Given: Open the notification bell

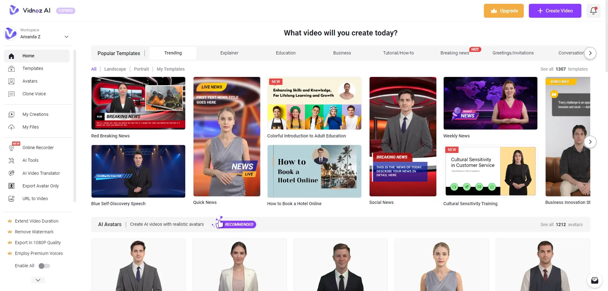Looking at the screenshot, I should click(x=593, y=10).
